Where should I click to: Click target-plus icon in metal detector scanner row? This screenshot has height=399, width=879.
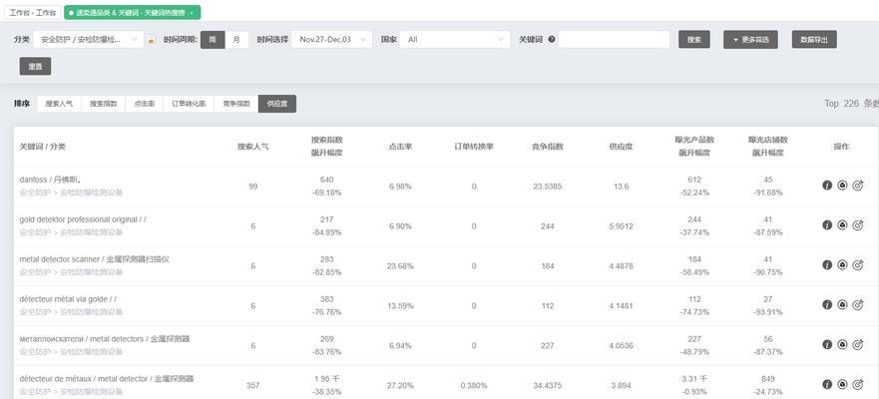tap(858, 265)
